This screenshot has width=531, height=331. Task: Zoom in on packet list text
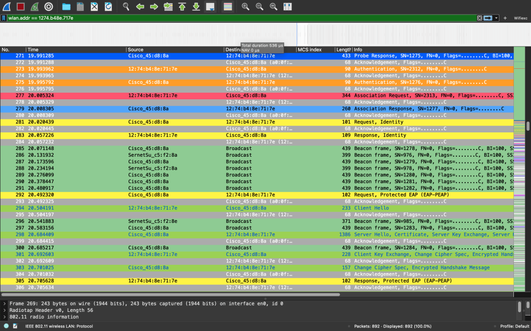(x=245, y=7)
